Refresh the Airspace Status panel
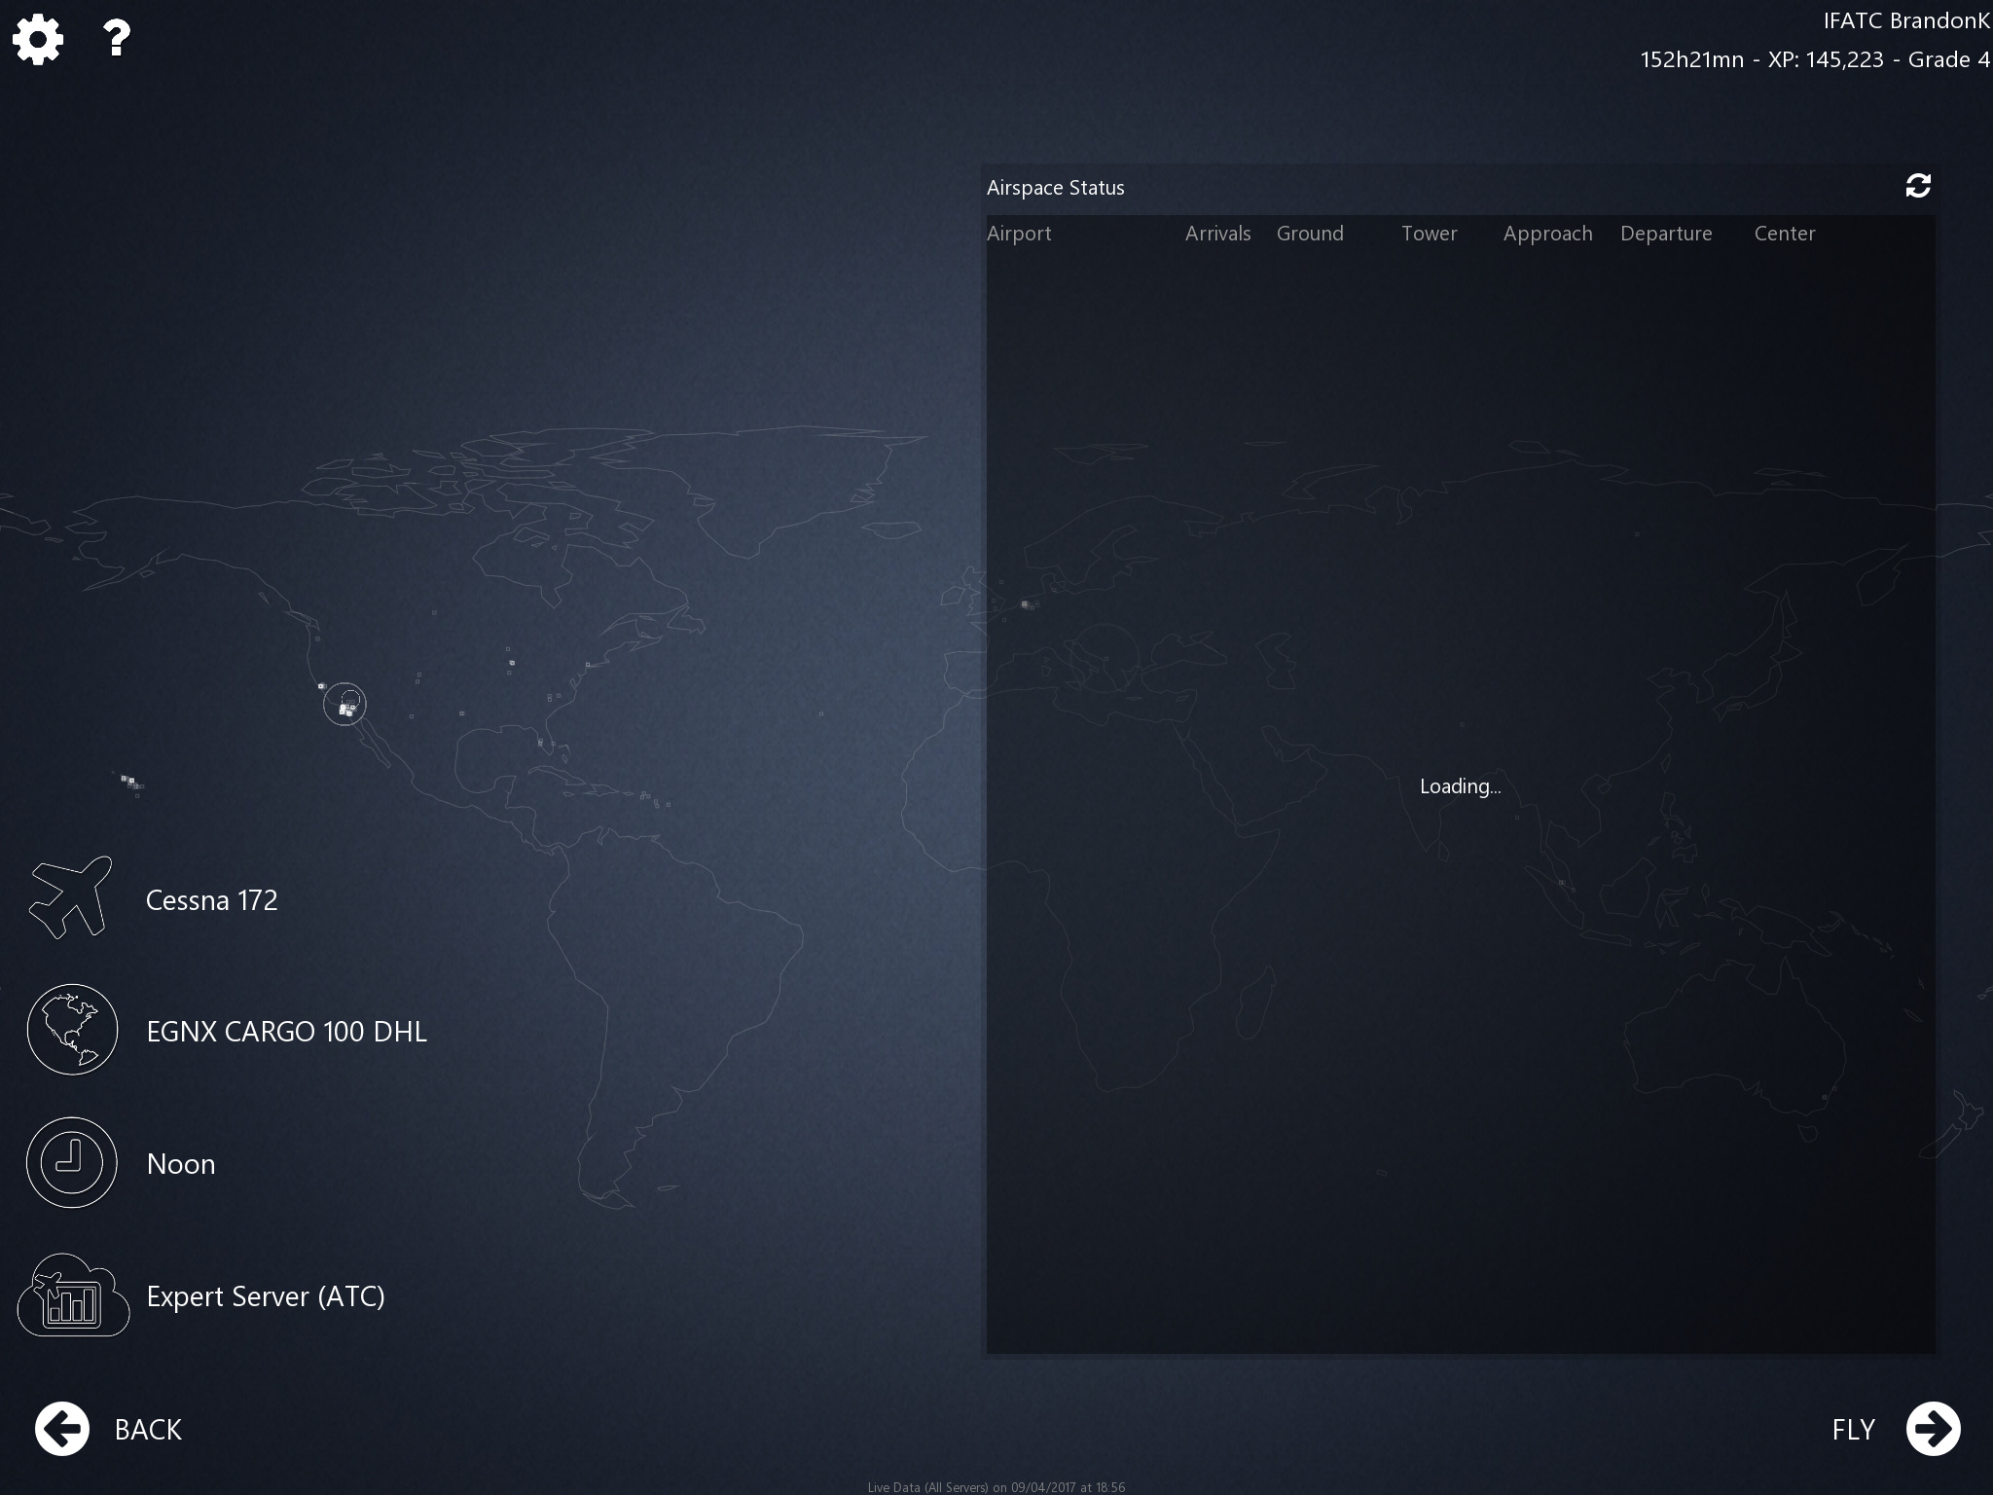The height and width of the screenshot is (1495, 1993). (1917, 186)
